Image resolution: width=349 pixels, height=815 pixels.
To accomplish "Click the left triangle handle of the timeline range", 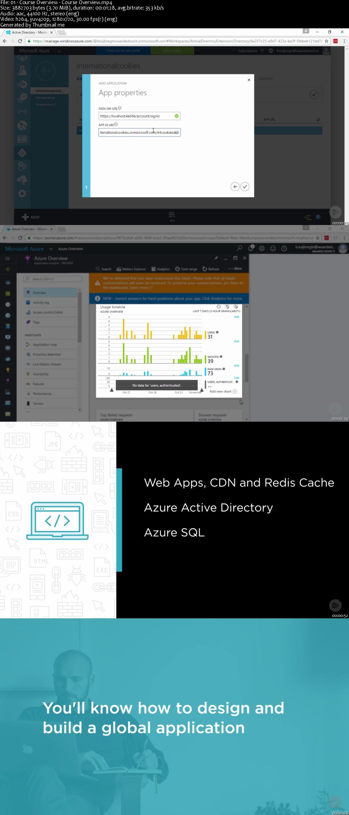I will tap(111, 390).
